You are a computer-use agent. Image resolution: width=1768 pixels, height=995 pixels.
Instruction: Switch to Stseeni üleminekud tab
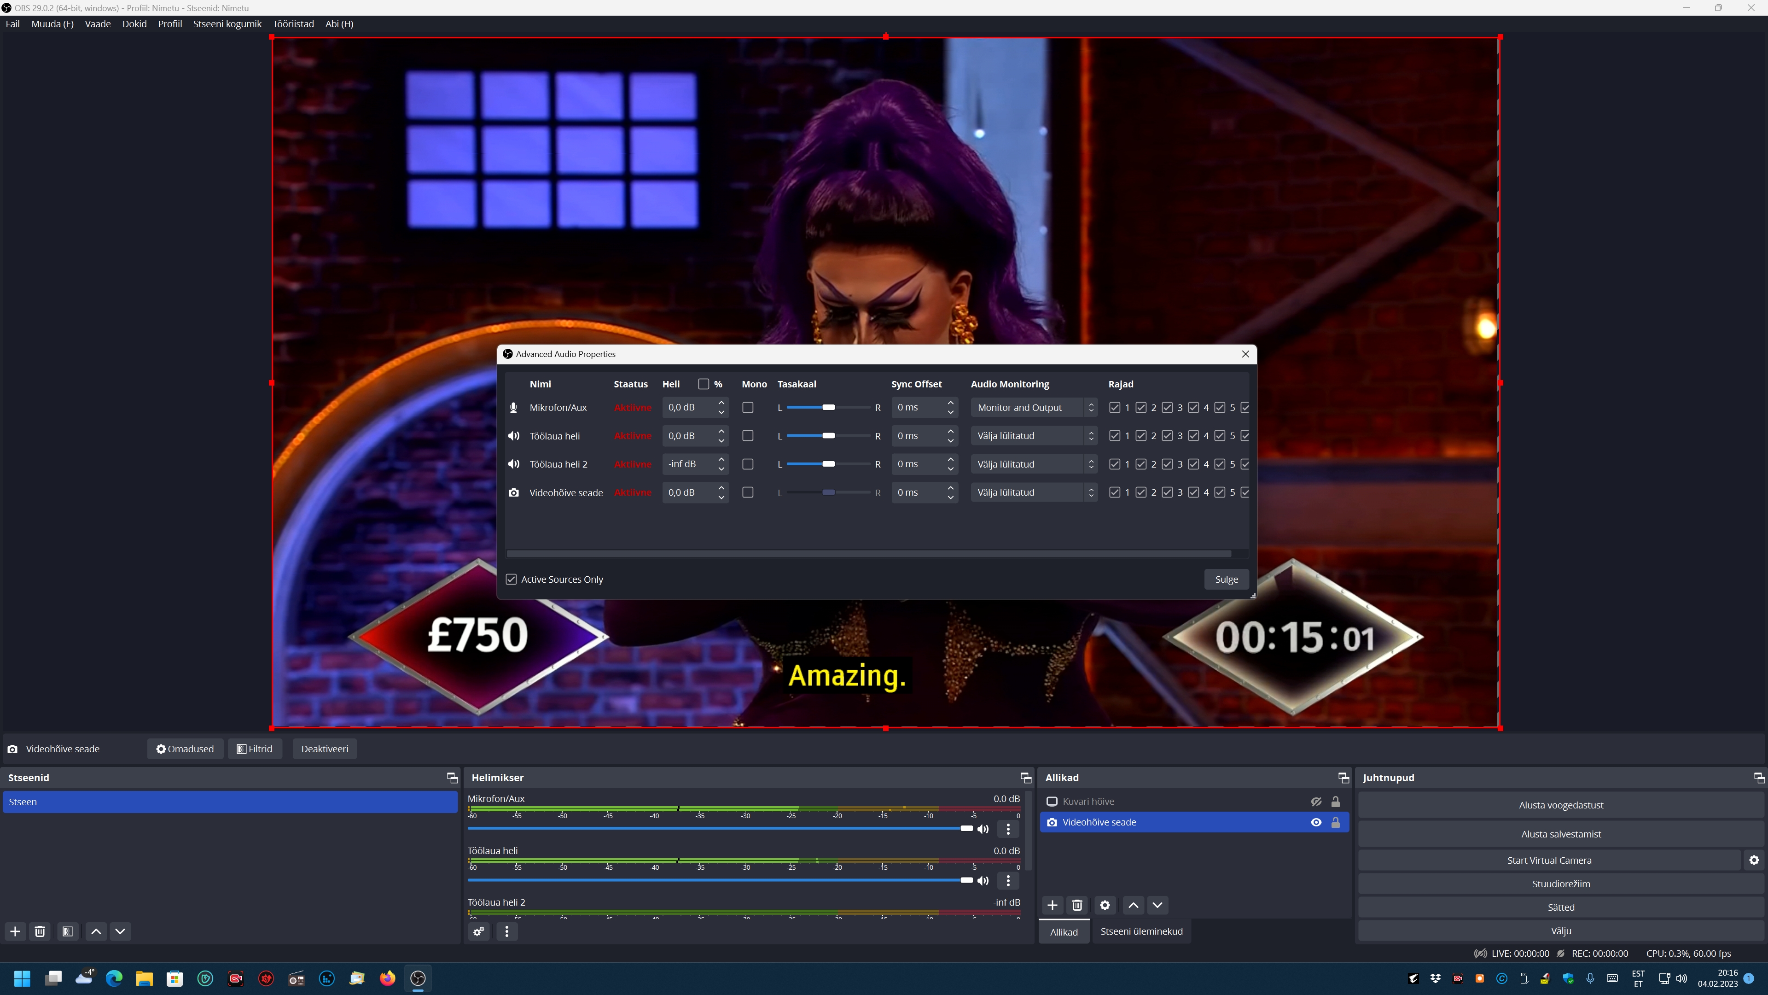point(1141,931)
